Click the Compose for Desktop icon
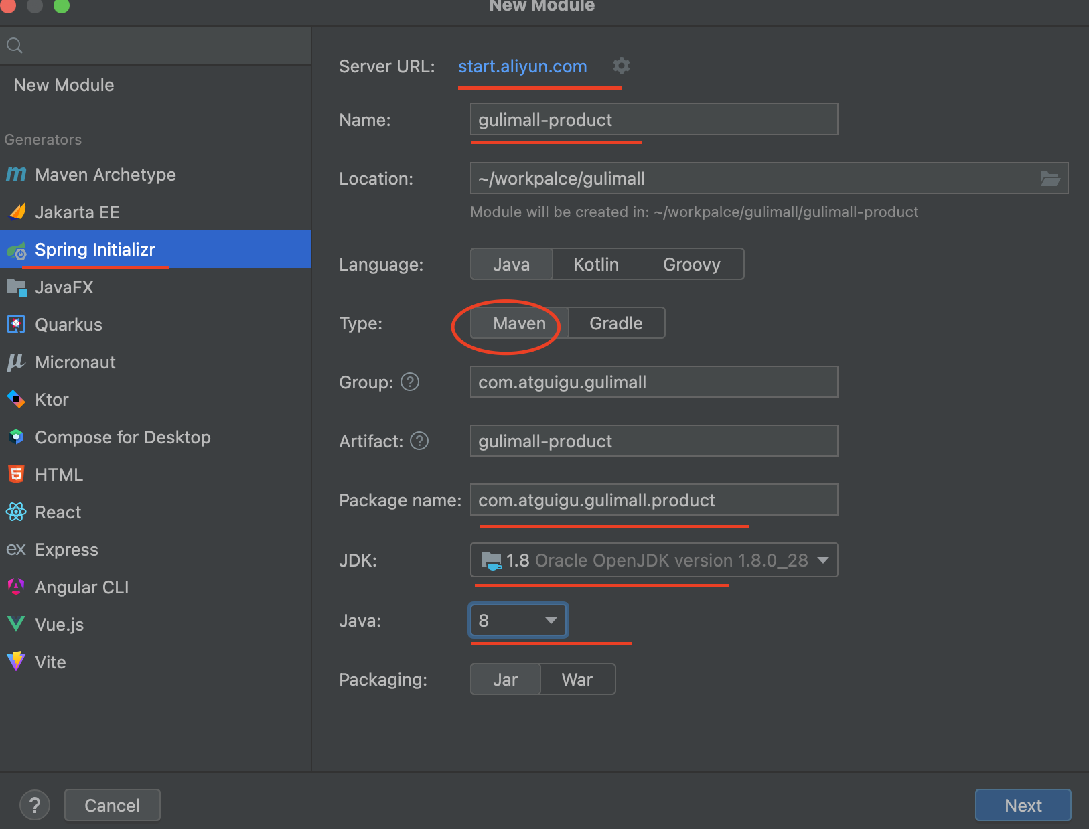1089x829 pixels. pyautogui.click(x=16, y=437)
